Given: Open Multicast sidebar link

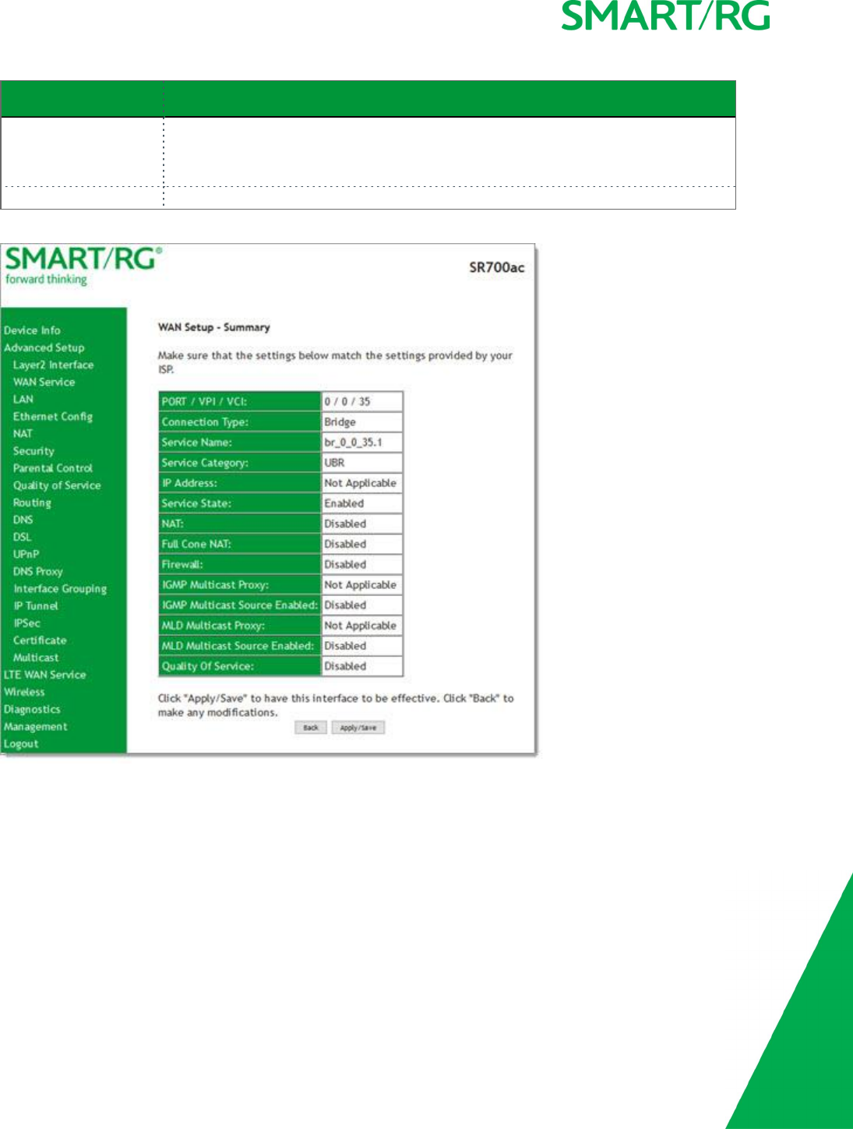Looking at the screenshot, I should point(36,658).
